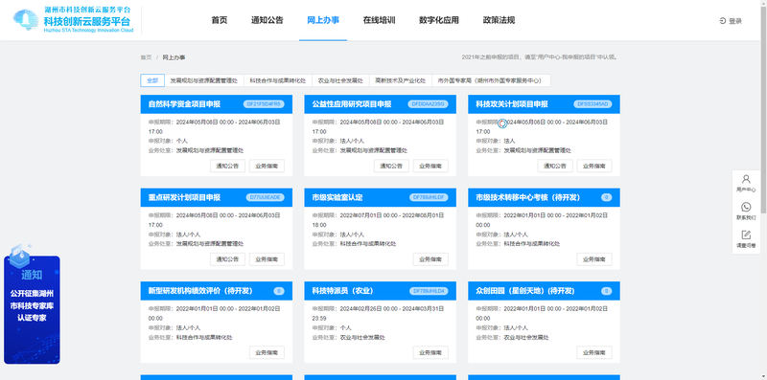The height and width of the screenshot is (380, 767).
Task: Open 业务指南 for 重点研发计划项目申报
Action: coord(267,259)
